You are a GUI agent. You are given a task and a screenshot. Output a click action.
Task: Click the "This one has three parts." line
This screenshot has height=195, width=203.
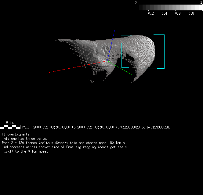pos(24,138)
